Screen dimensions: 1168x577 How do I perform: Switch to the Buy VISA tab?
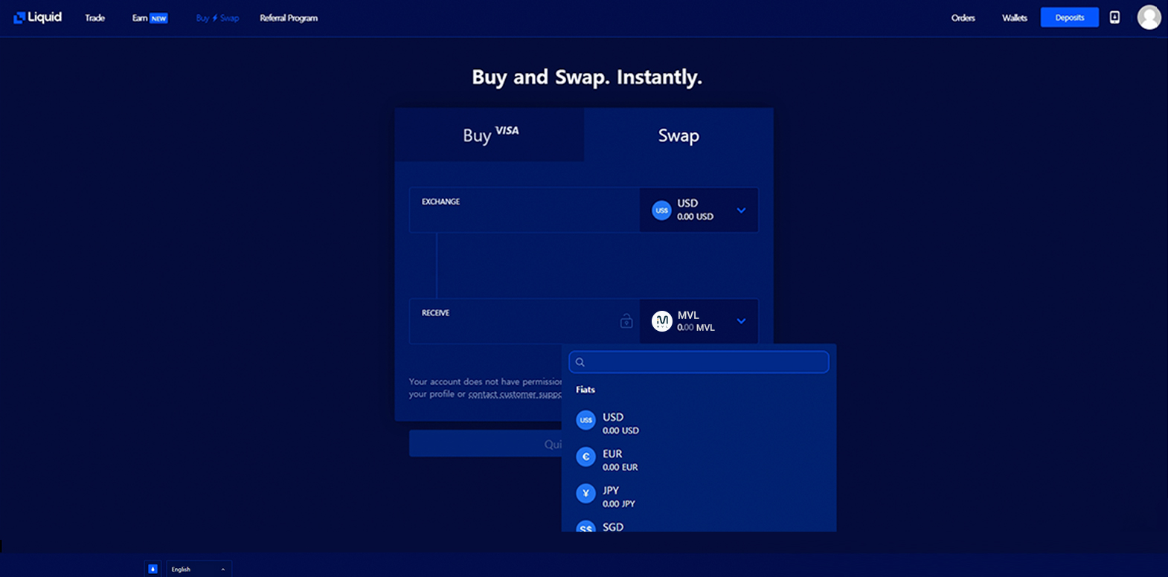(490, 135)
